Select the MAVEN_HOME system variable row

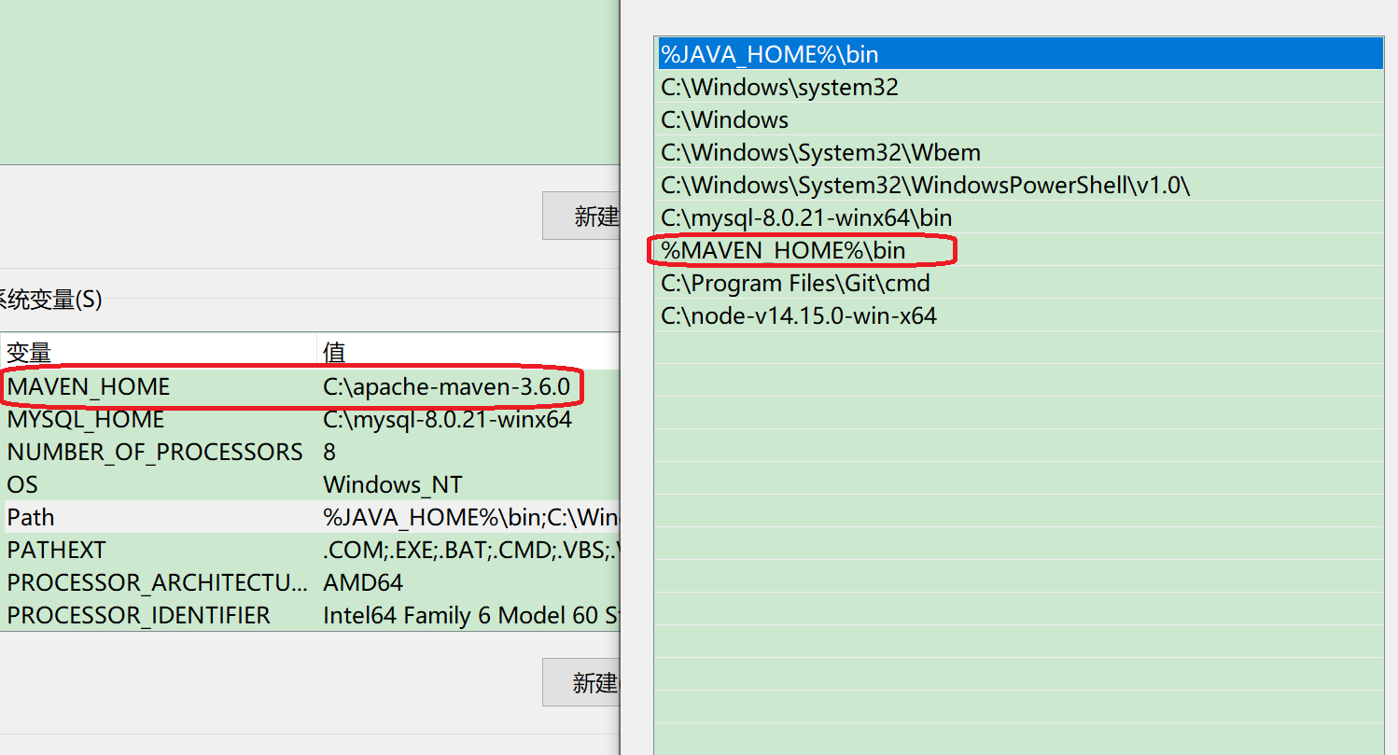click(89, 386)
